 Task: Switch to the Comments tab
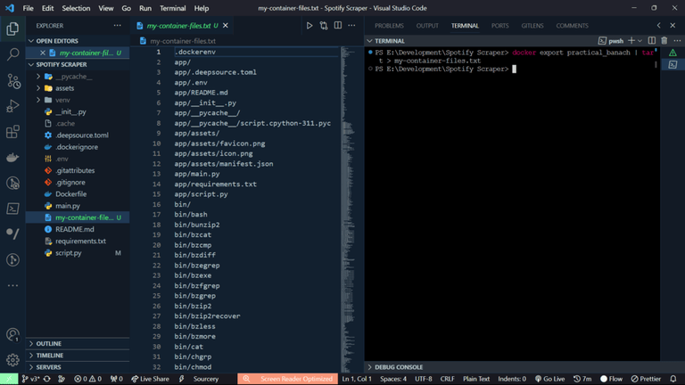point(572,26)
